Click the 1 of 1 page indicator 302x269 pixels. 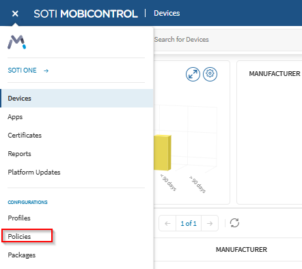(x=189, y=223)
